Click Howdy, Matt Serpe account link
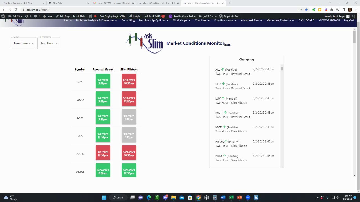The image size is (360, 202). click(x=337, y=16)
